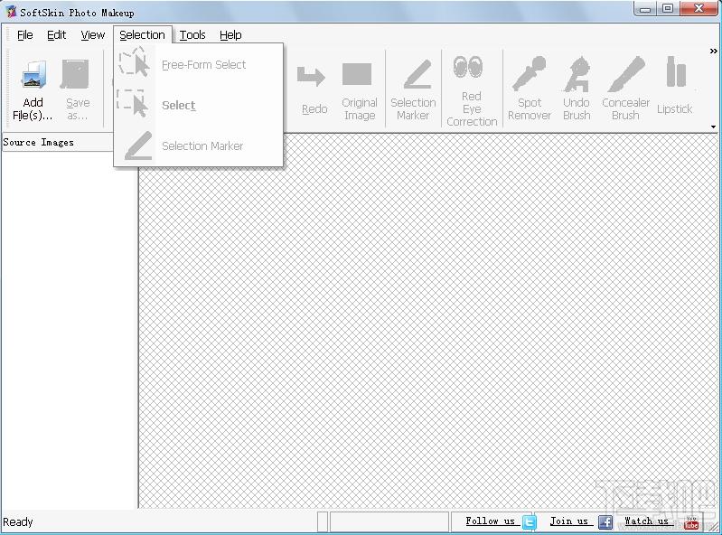Expand hidden toolbar items chevron
The height and width of the screenshot is (535, 722).
[x=713, y=52]
